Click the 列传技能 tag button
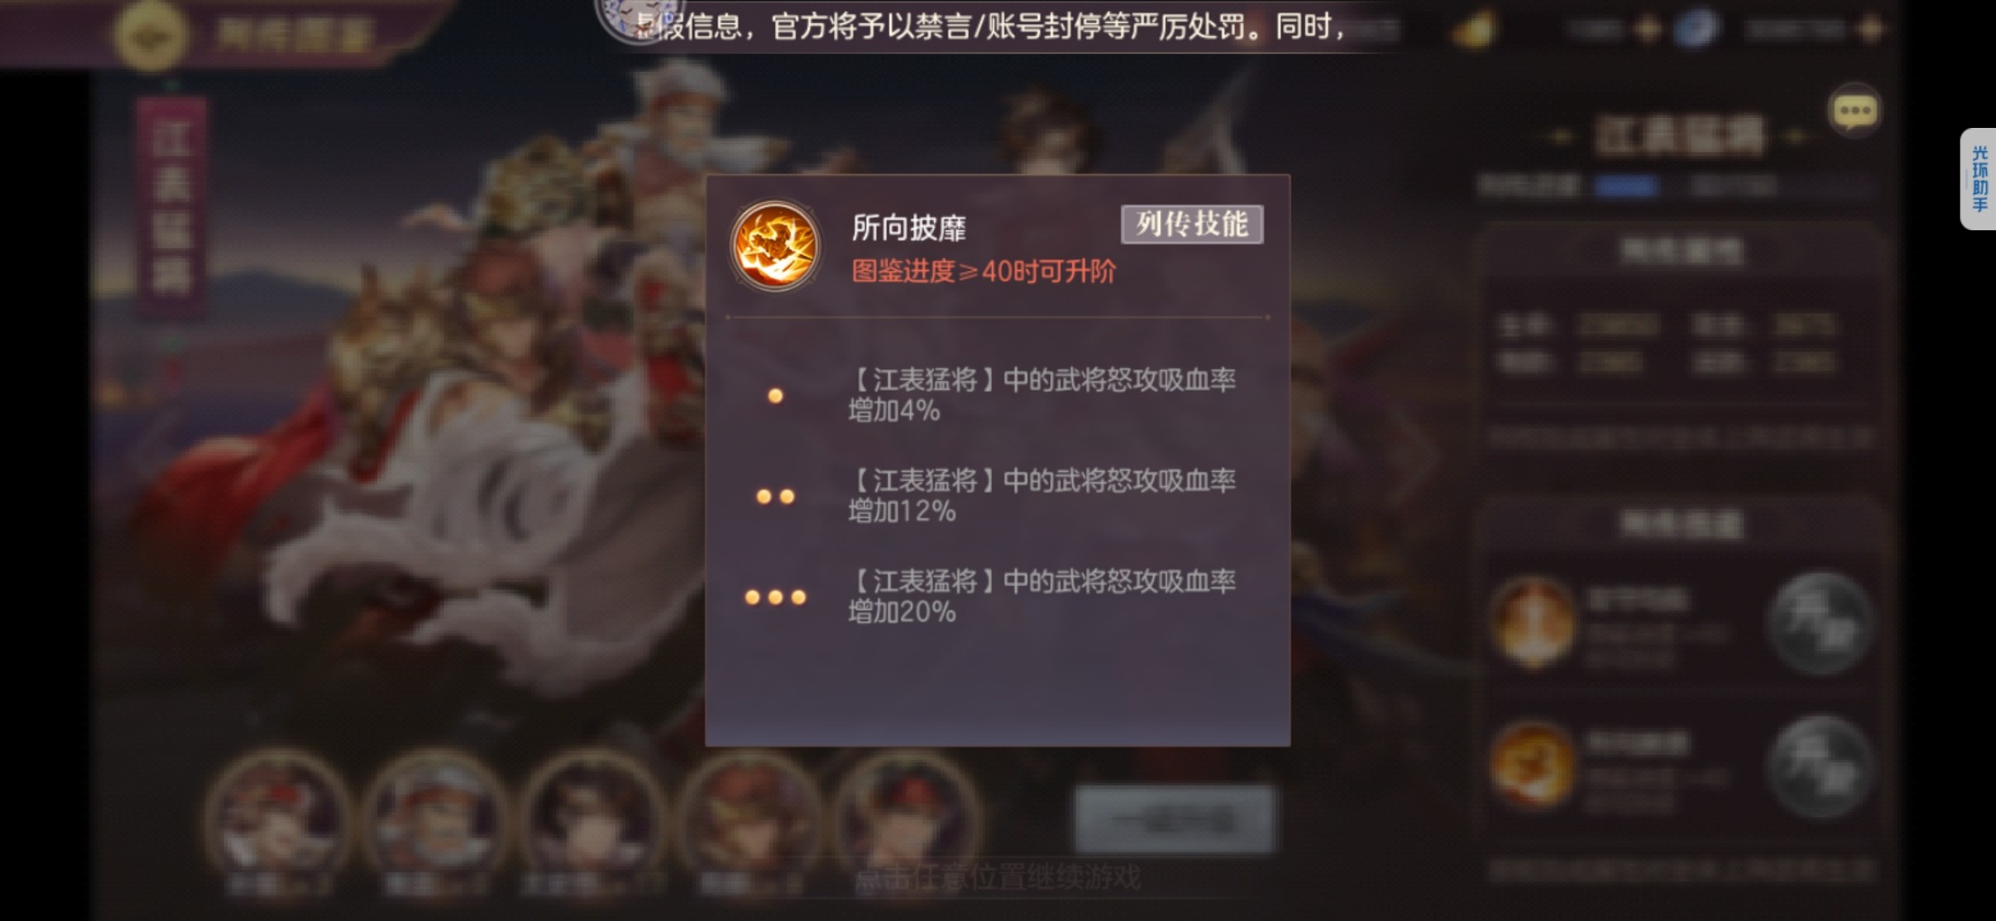This screenshot has width=1996, height=921. point(1192,224)
